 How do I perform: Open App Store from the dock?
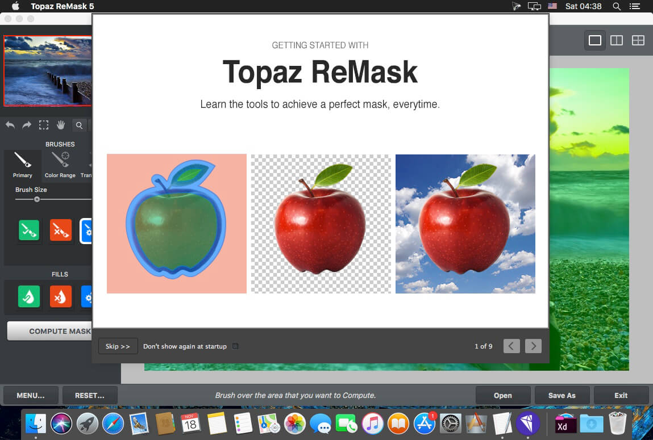[425, 424]
